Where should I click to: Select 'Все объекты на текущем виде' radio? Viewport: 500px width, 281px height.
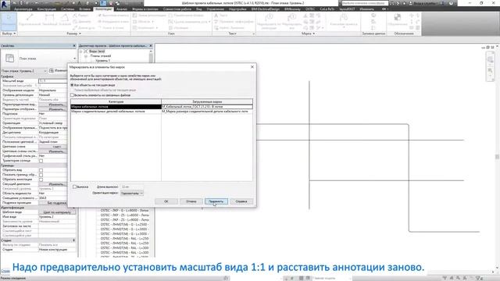(72, 85)
